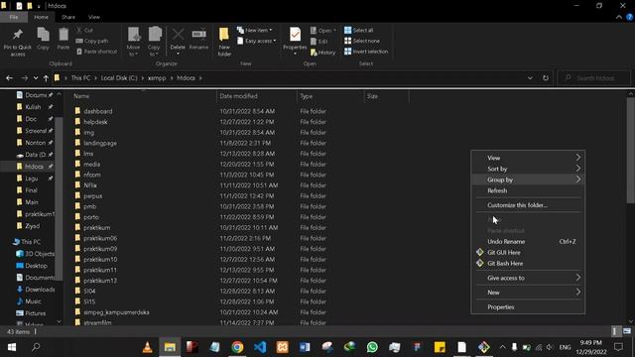This screenshot has height=357, width=635.
Task: Open the New item dropdown
Action: (254, 30)
